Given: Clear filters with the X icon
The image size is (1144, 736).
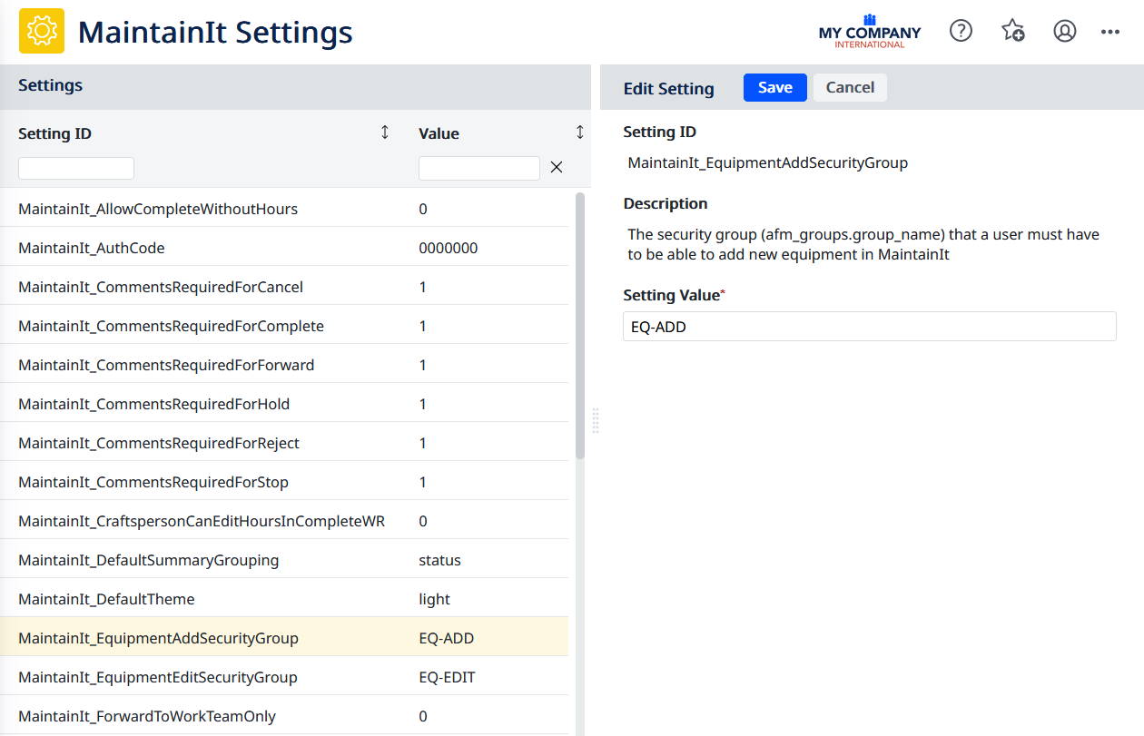Looking at the screenshot, I should pyautogui.click(x=557, y=167).
